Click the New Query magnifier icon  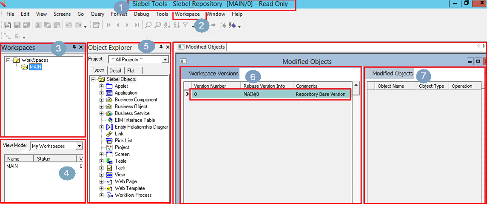click(148, 25)
